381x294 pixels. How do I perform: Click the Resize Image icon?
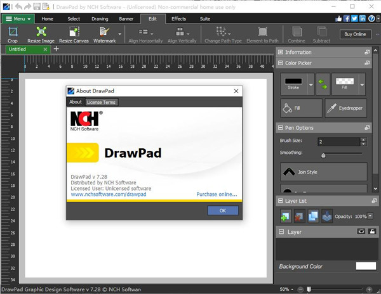[41, 34]
